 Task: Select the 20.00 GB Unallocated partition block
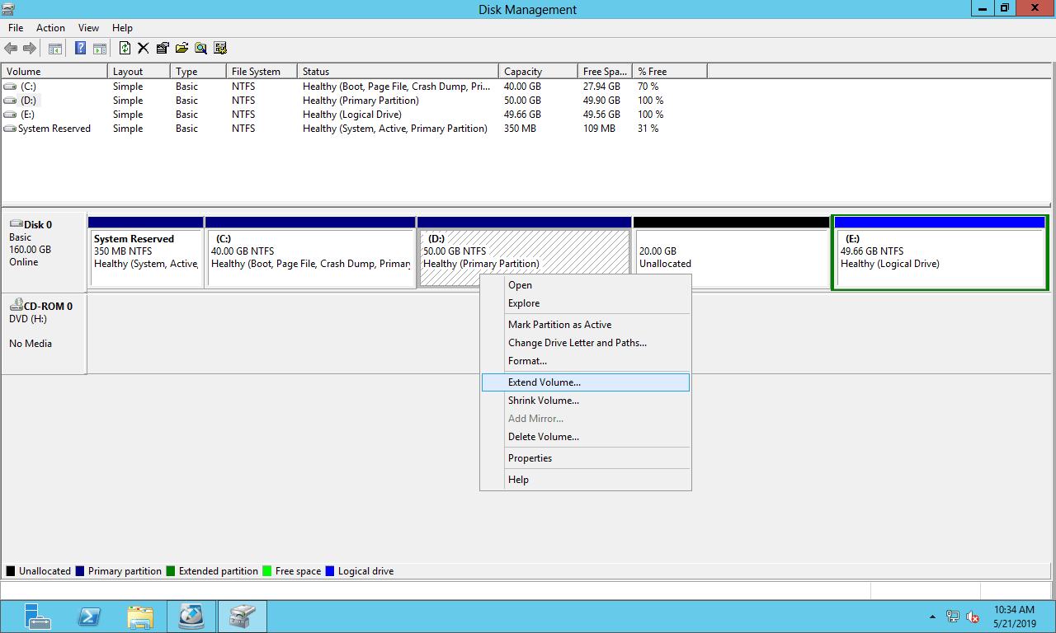click(731, 258)
